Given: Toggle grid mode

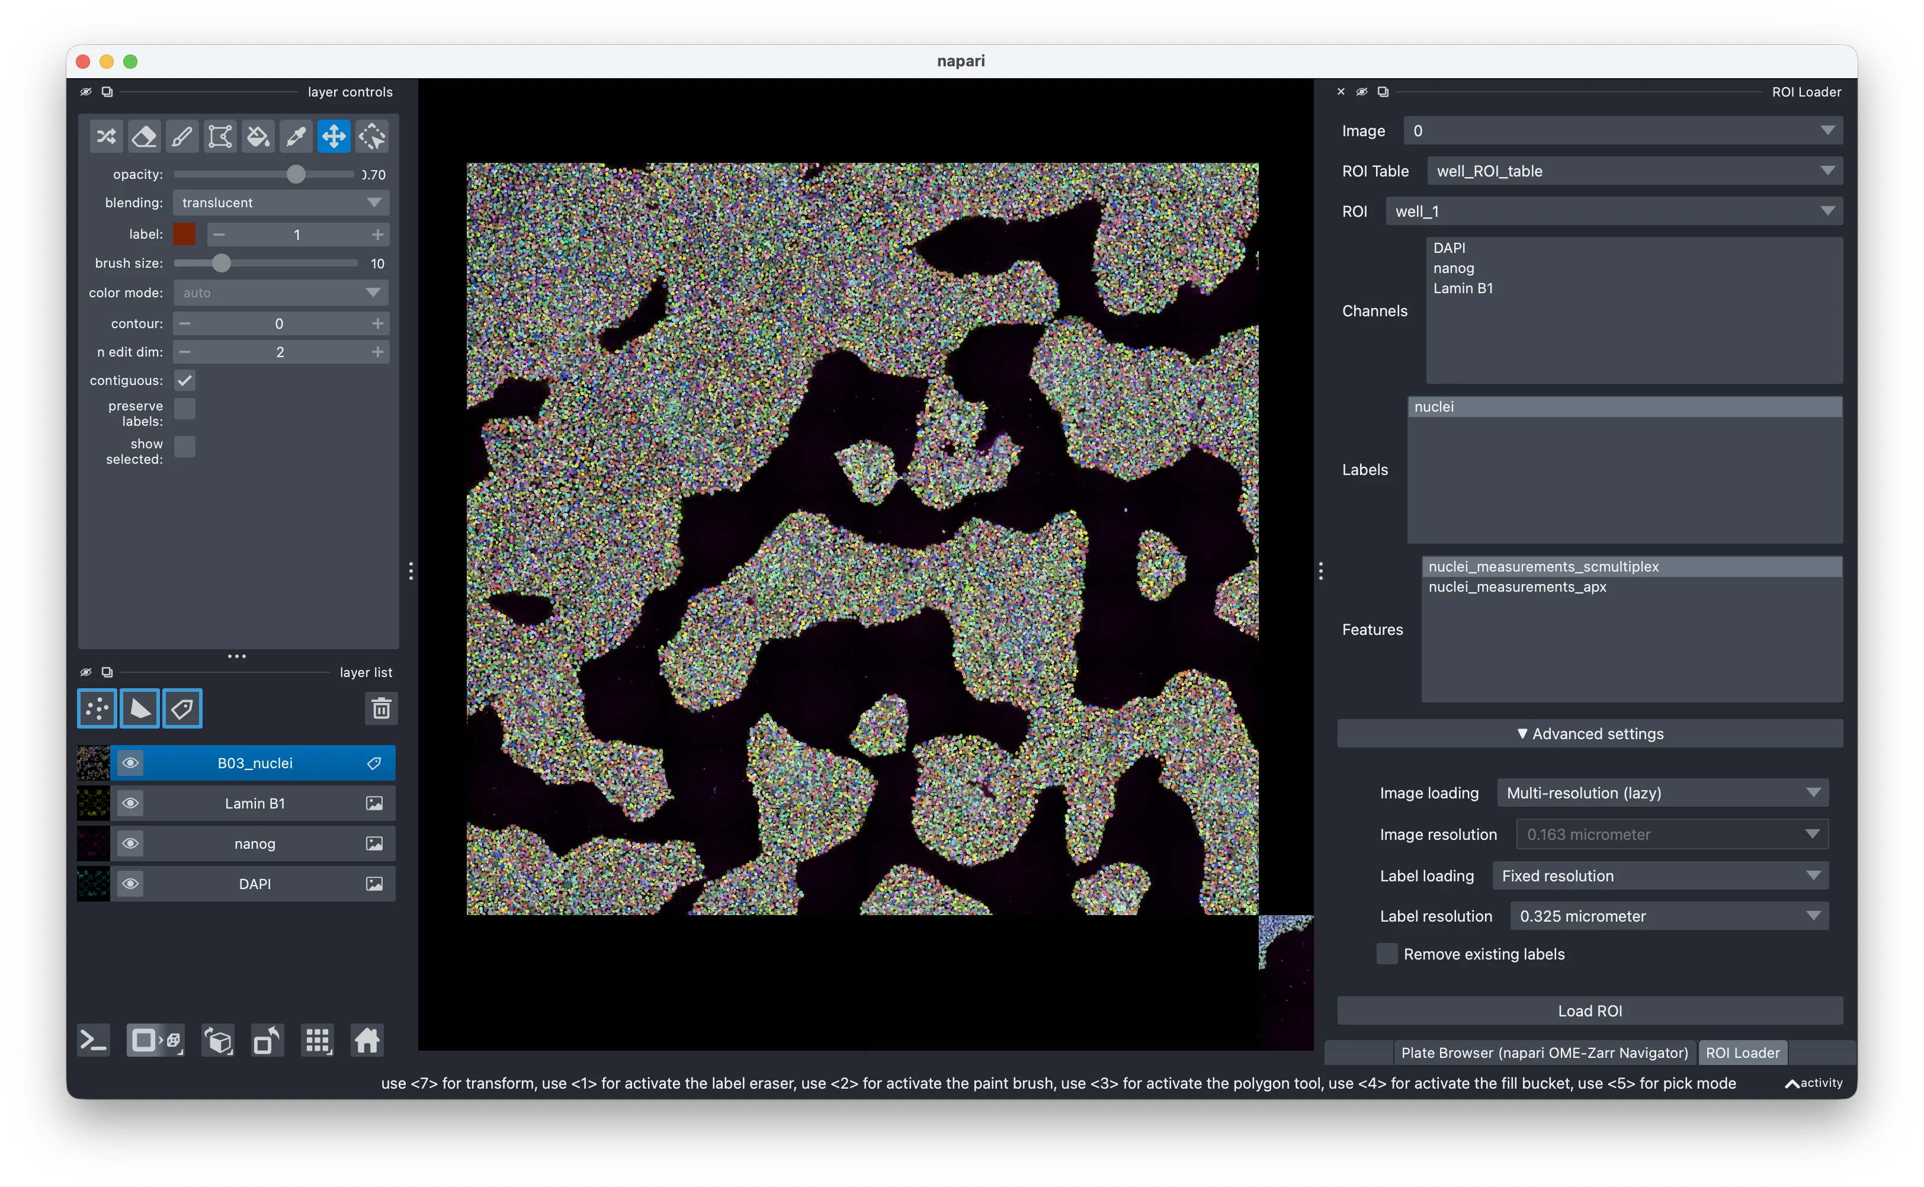Looking at the screenshot, I should point(317,1041).
